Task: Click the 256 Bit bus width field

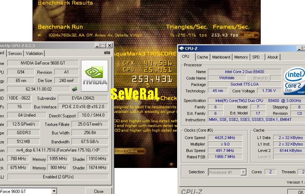Action: 90,133
